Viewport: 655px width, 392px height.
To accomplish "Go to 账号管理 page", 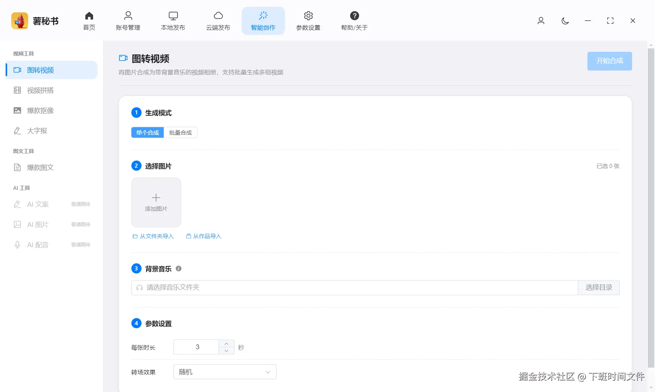I will click(128, 21).
